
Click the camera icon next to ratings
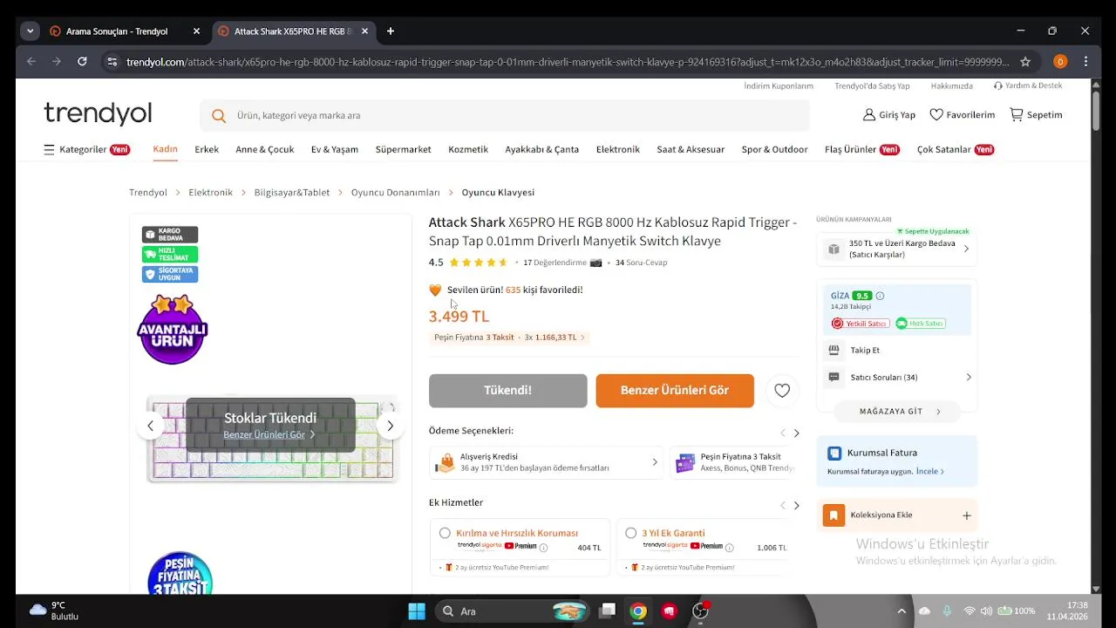[x=595, y=263]
